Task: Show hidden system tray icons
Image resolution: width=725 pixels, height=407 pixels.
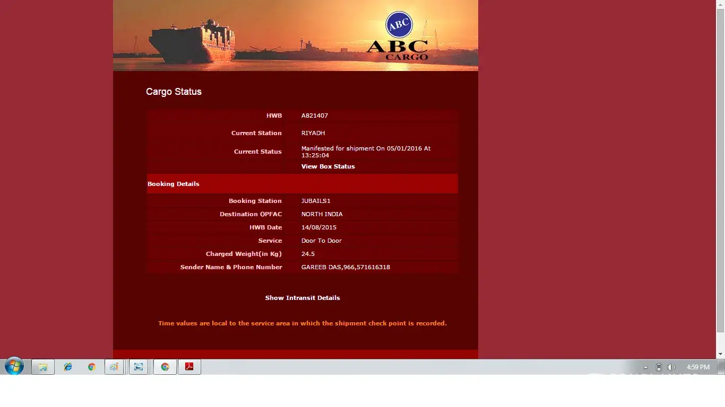Action: (645, 367)
